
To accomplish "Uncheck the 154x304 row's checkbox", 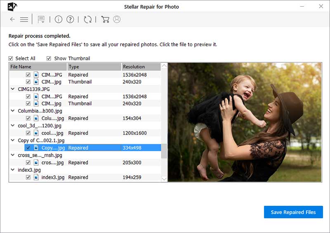I will click(x=28, y=118).
